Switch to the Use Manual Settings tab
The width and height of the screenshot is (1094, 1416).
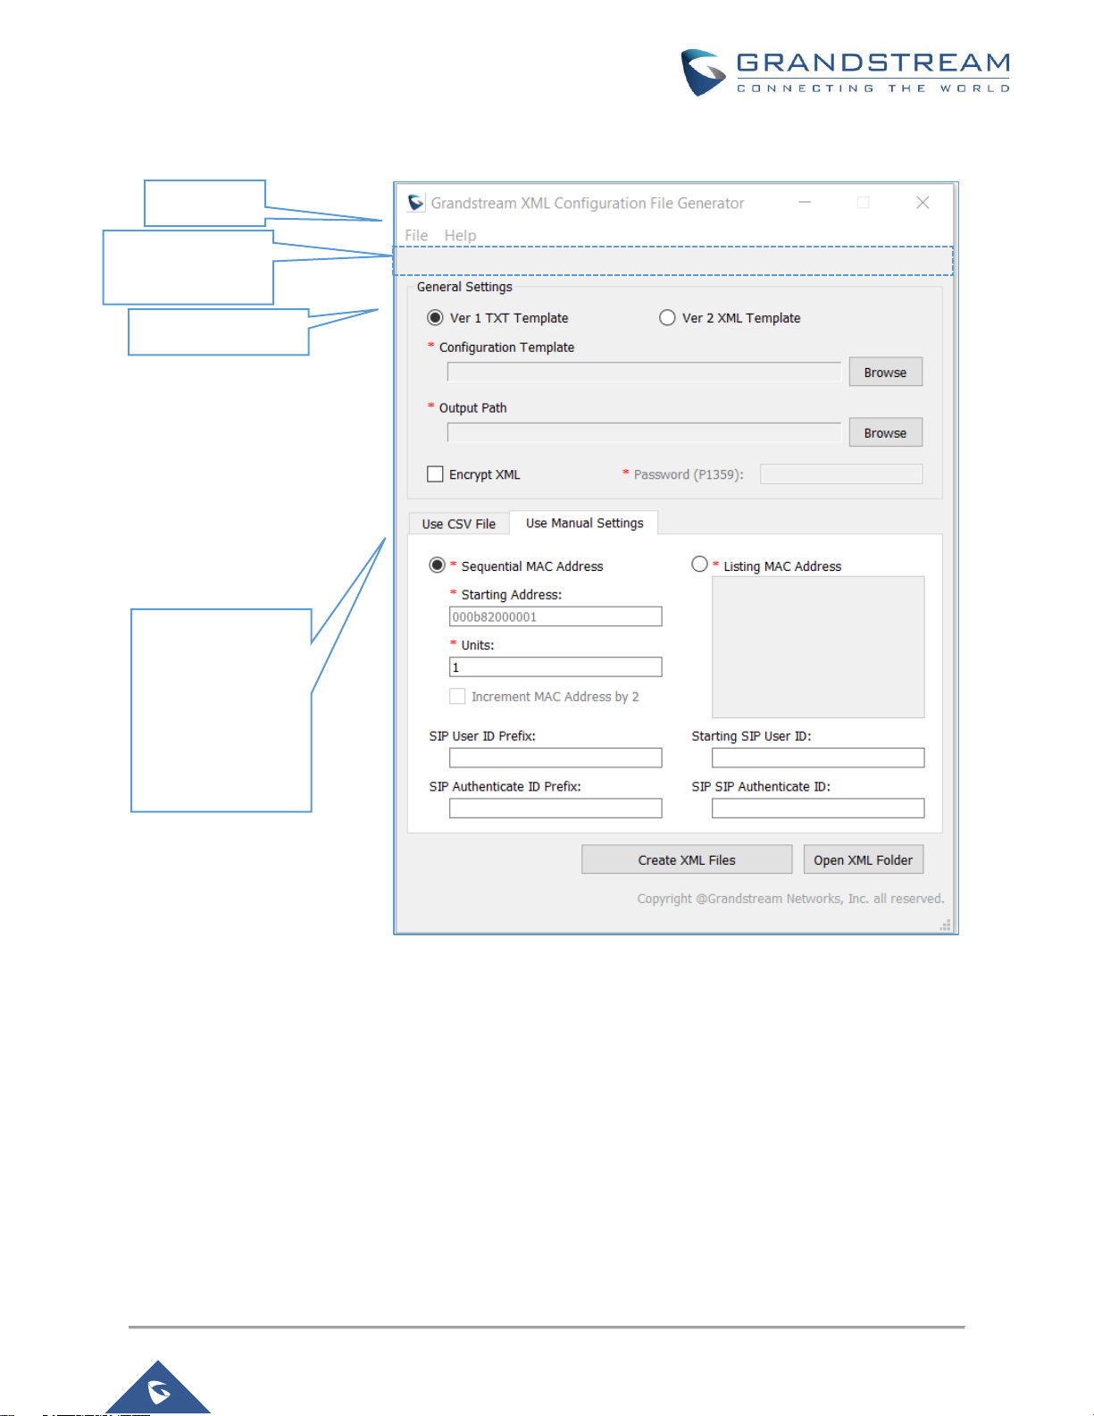(x=584, y=523)
